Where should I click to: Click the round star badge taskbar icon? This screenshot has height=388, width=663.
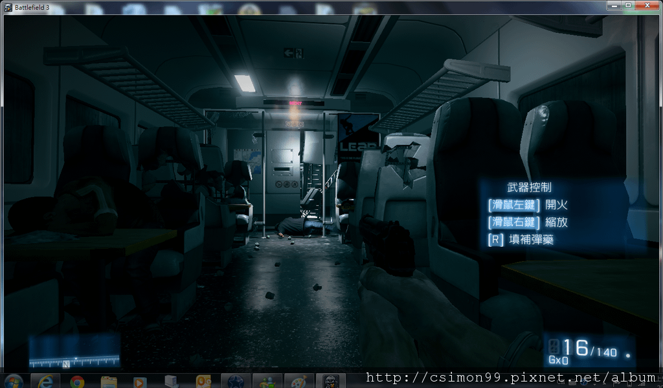[x=236, y=382]
